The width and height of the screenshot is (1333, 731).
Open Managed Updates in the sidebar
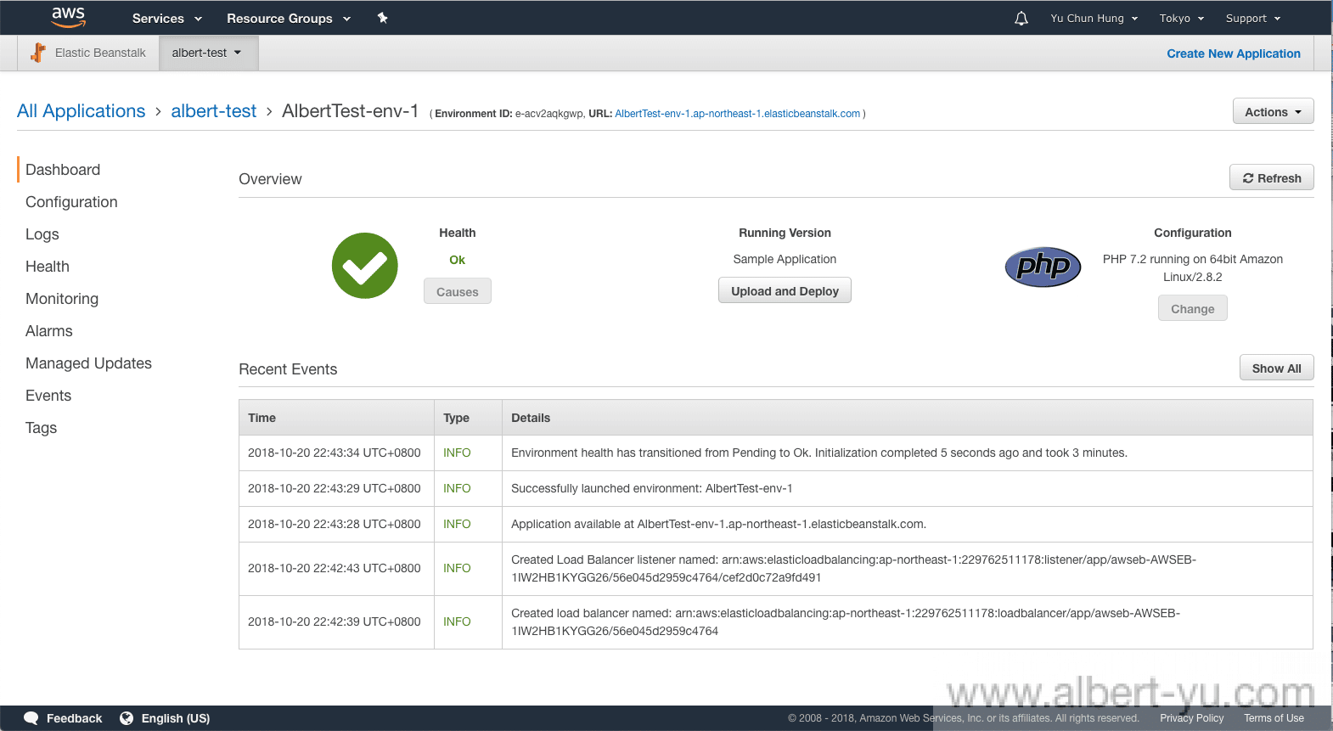pos(88,363)
